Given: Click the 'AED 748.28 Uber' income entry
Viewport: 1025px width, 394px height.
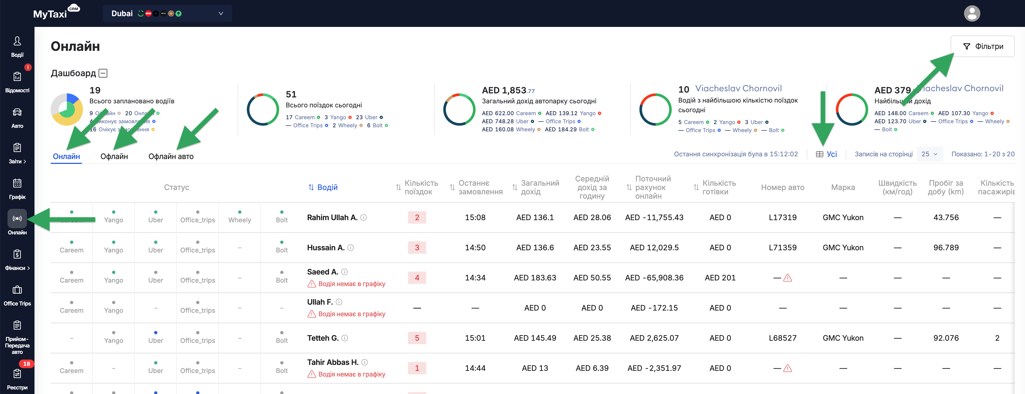Looking at the screenshot, I should pos(508,121).
